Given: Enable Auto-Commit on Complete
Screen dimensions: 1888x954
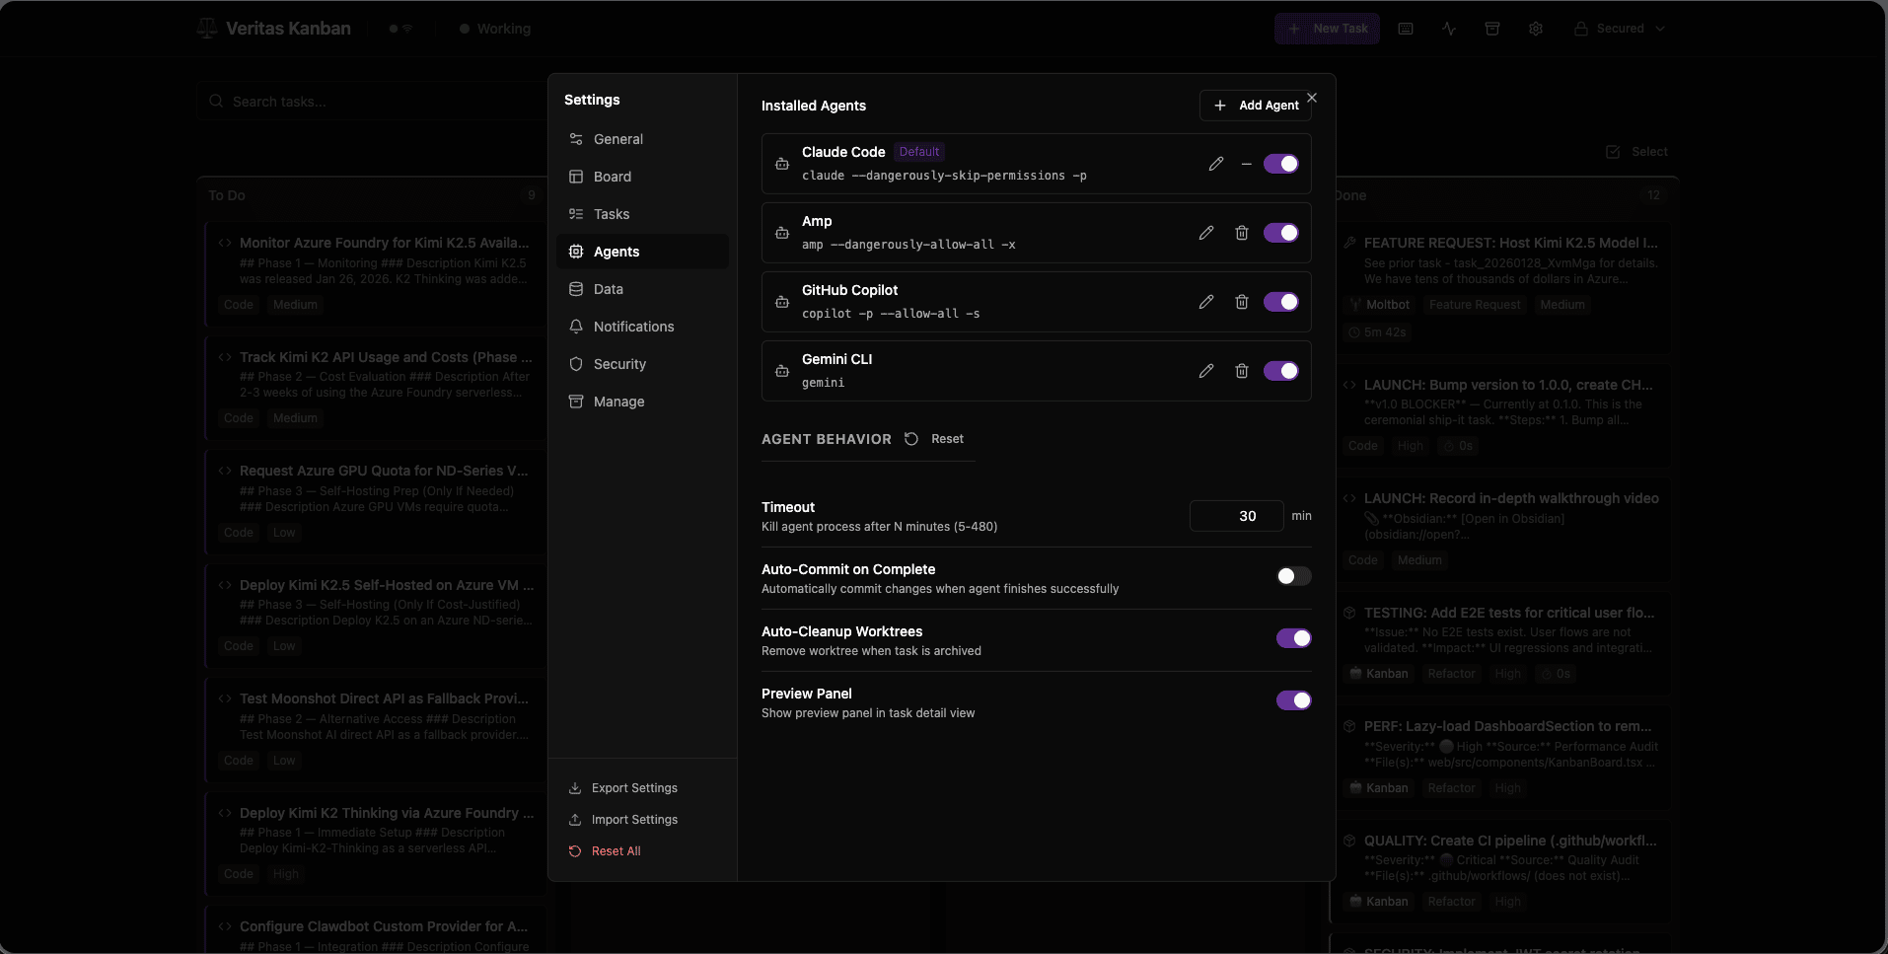Looking at the screenshot, I should point(1293,576).
